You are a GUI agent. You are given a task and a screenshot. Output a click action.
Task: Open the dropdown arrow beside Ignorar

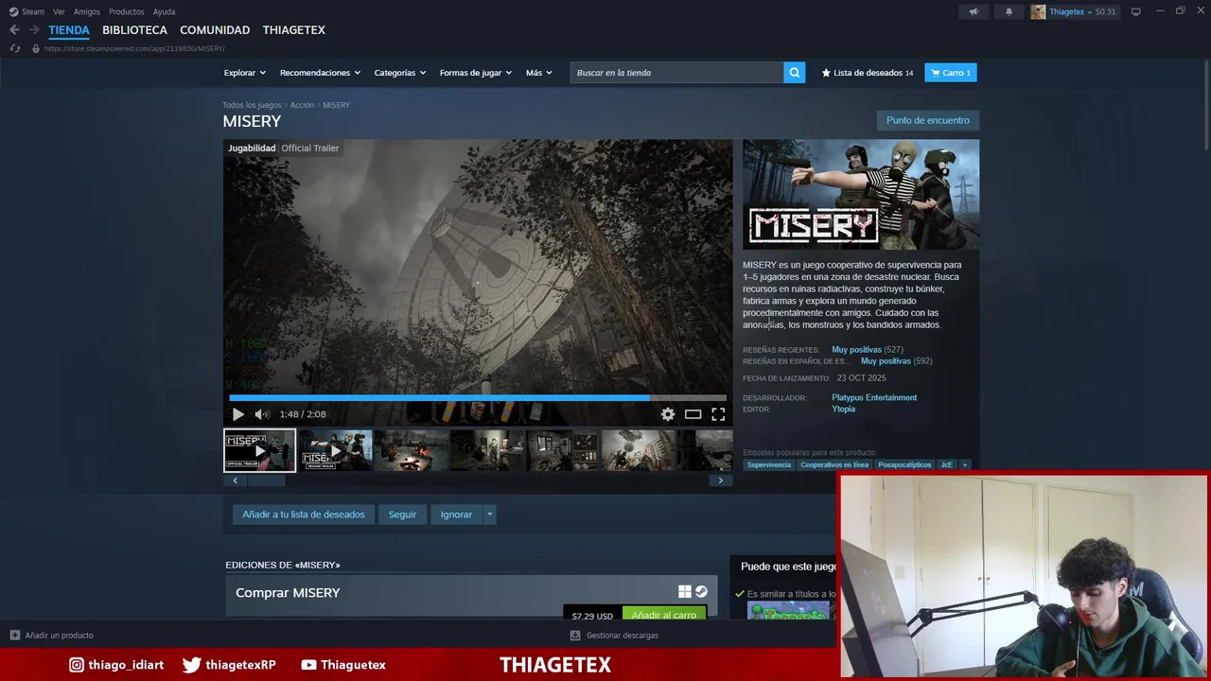click(x=489, y=515)
